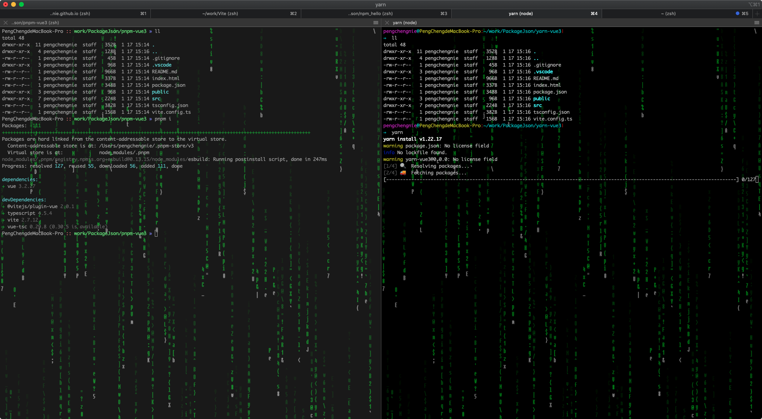Open the ..son/npm_hello (zsh) tab
The height and width of the screenshot is (419, 762).
371,13
